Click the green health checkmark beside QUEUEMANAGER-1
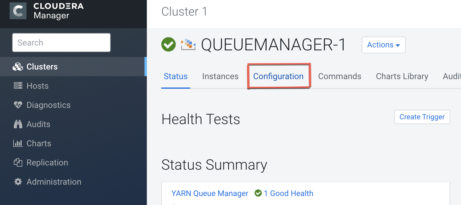461x205 pixels. coord(169,45)
